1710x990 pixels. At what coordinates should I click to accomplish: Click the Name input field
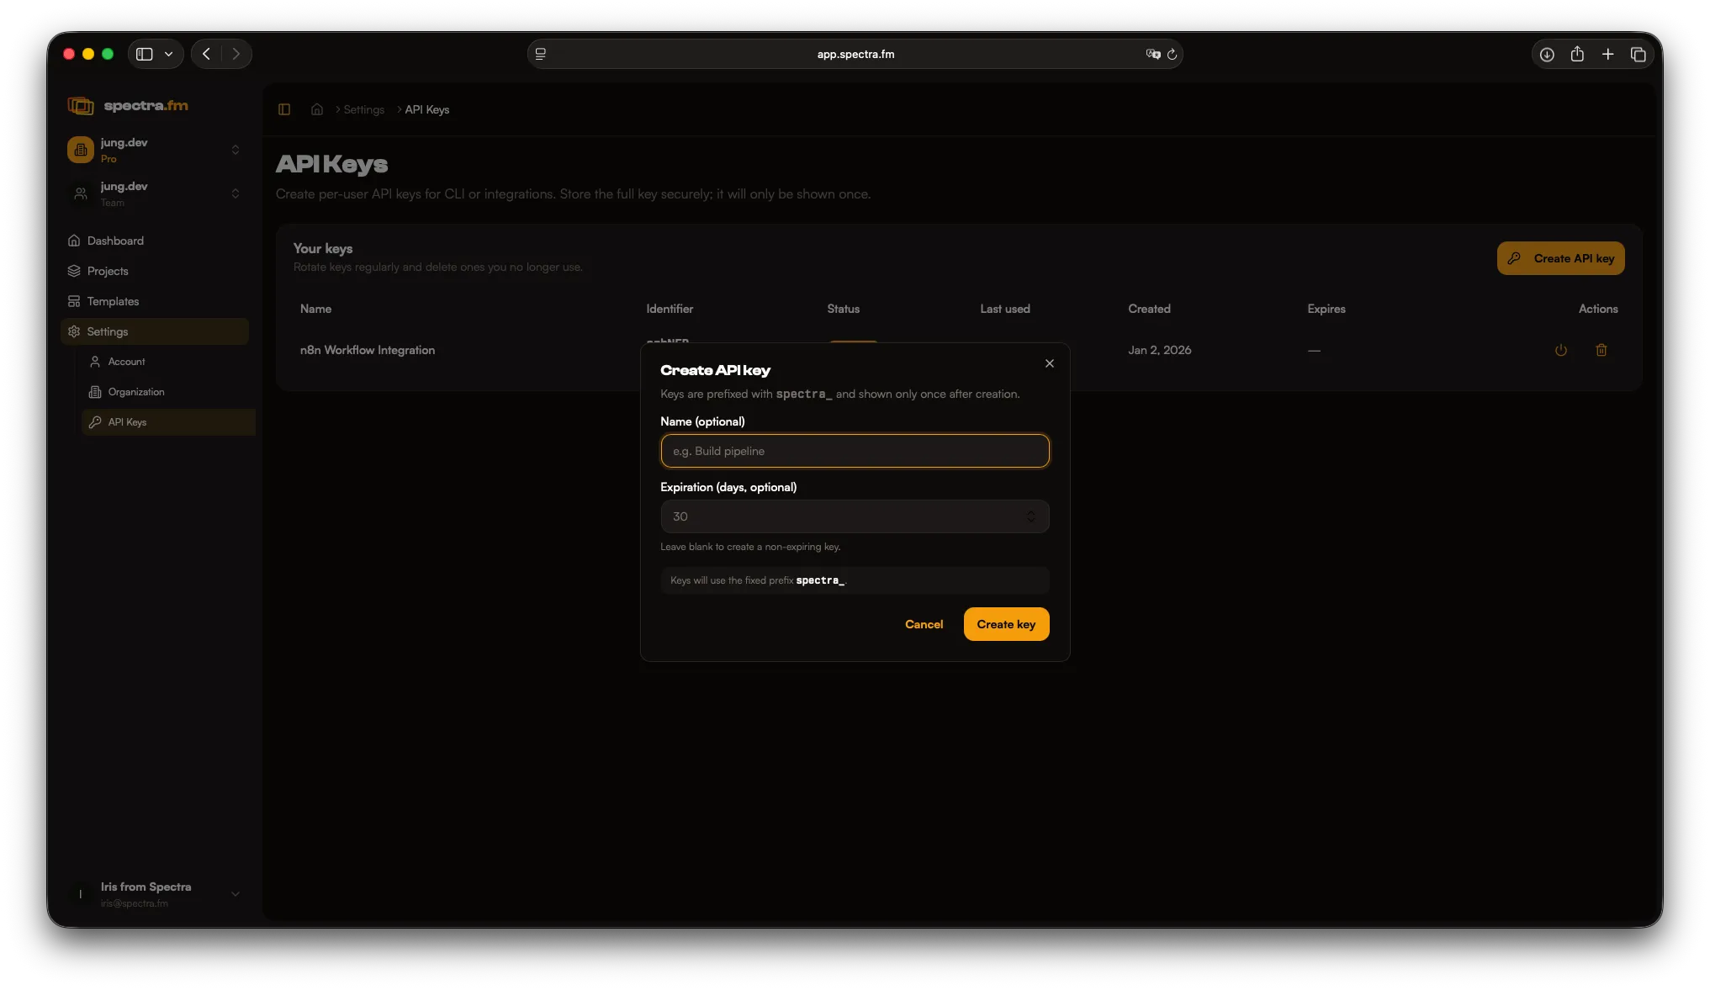click(854, 451)
